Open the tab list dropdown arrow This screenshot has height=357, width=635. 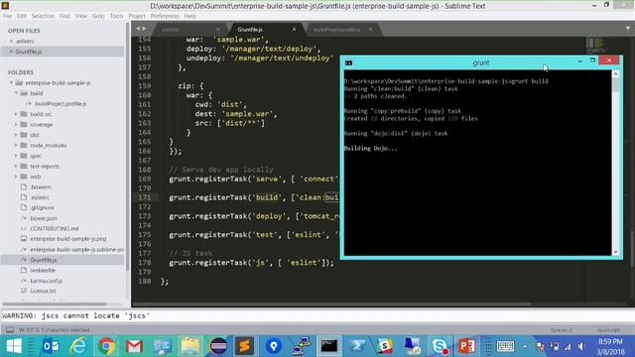tap(628, 29)
